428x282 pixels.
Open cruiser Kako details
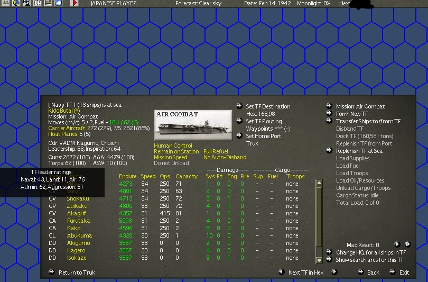pos(73,228)
